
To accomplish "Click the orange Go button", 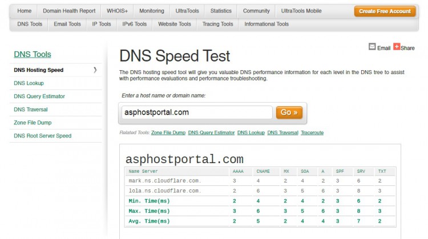I will (x=289, y=112).
